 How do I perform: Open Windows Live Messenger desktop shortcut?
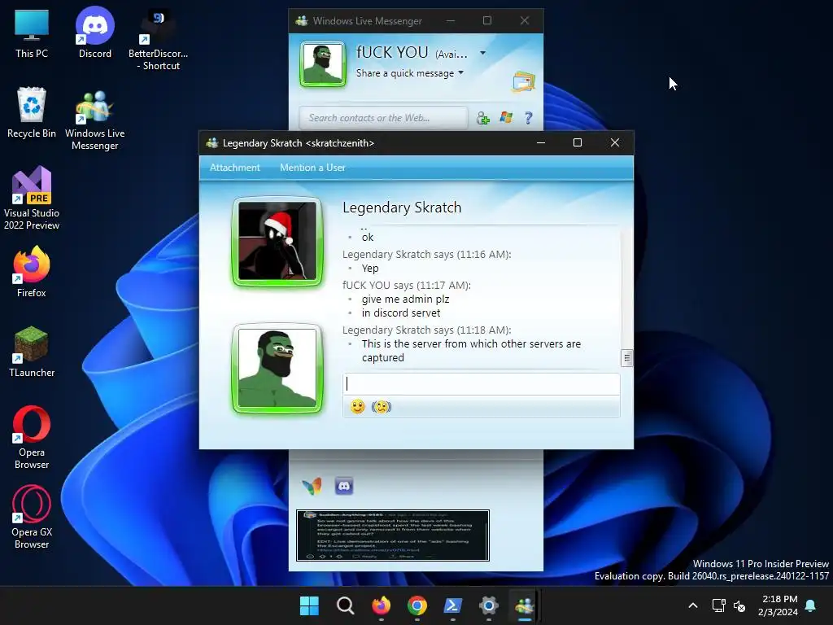click(x=95, y=120)
